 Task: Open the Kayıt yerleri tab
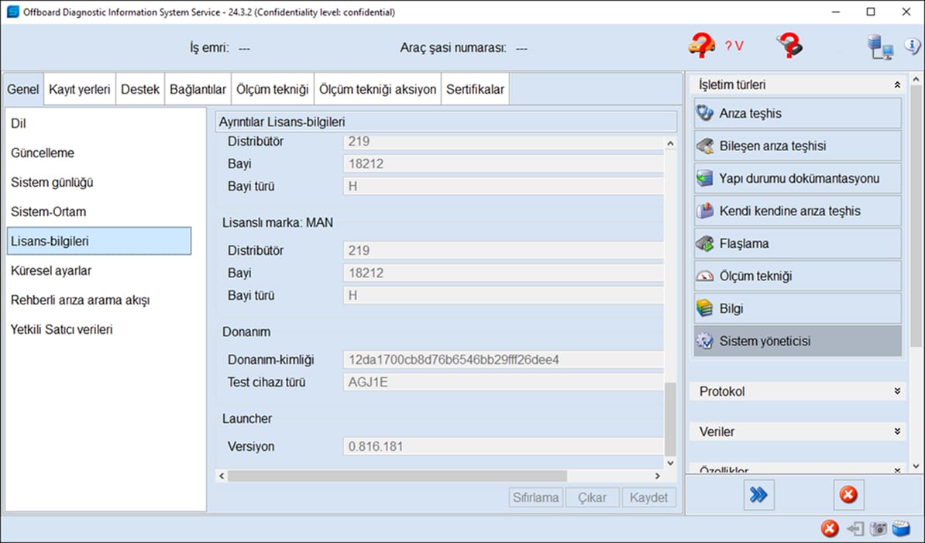pyautogui.click(x=80, y=90)
